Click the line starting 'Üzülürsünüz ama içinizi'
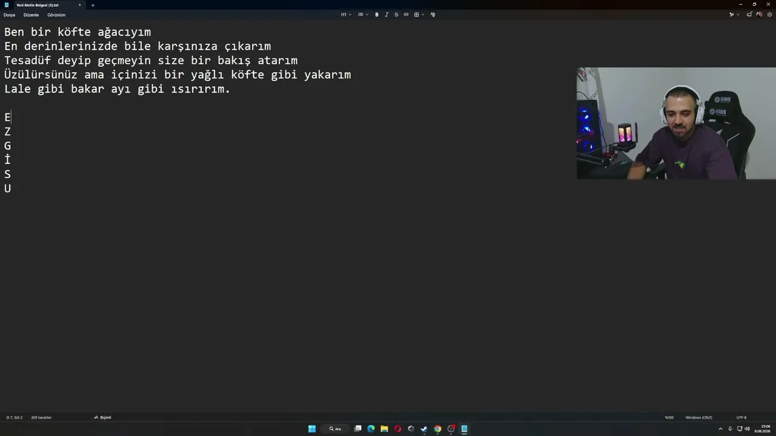Viewport: 776px width, 436px height. tap(178, 74)
